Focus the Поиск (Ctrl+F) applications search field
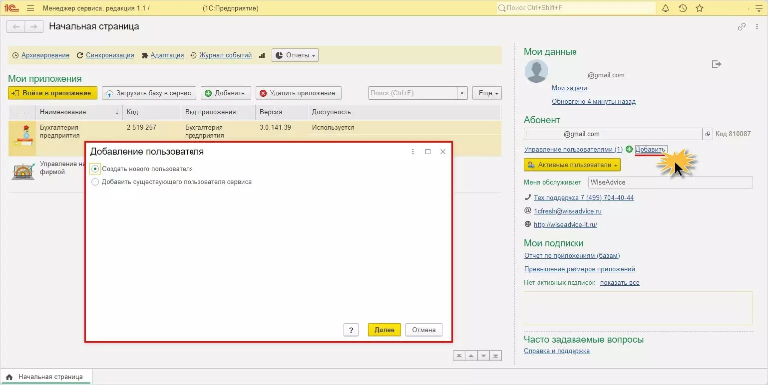 tap(413, 93)
